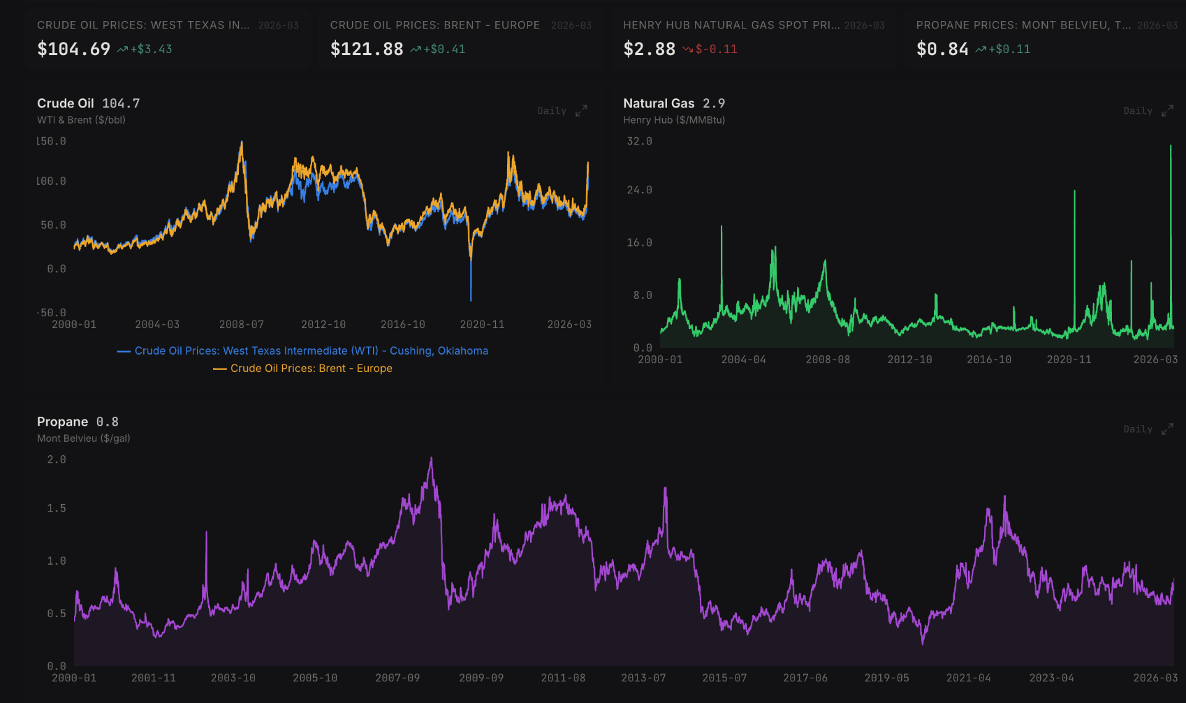Image resolution: width=1186 pixels, height=703 pixels.
Task: Click the Crude Oil chart title
Action: (x=65, y=103)
